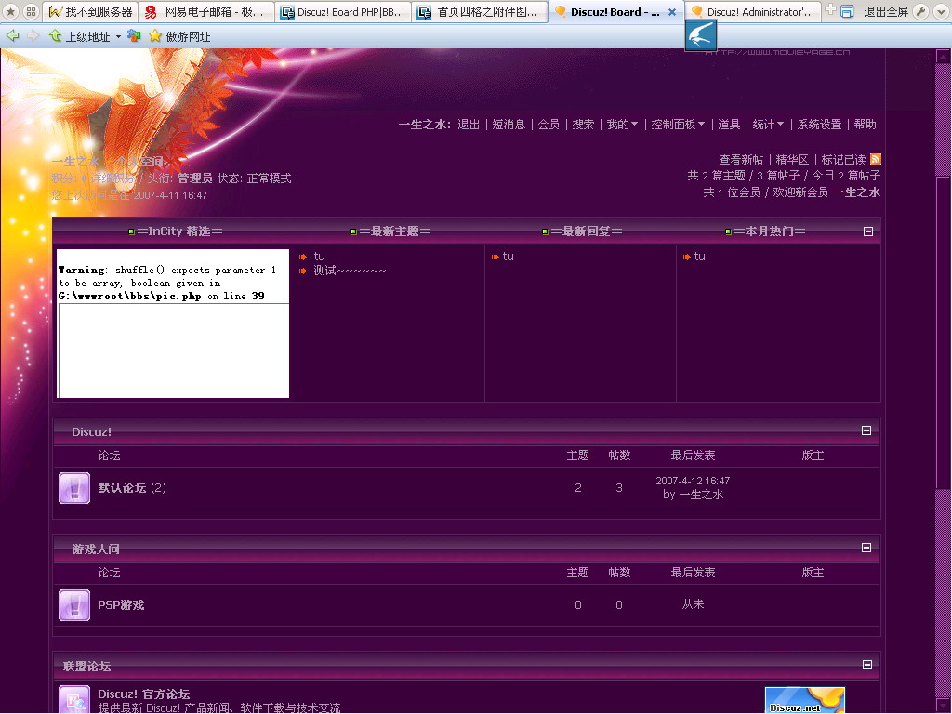Switch to the Discuz! Administrator's tab
This screenshot has height=714, width=952.
(753, 11)
